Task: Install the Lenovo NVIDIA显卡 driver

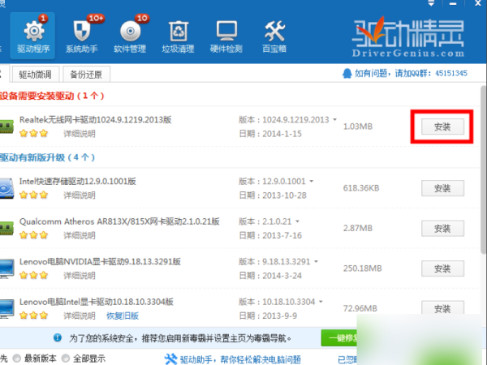Action: coord(442,268)
